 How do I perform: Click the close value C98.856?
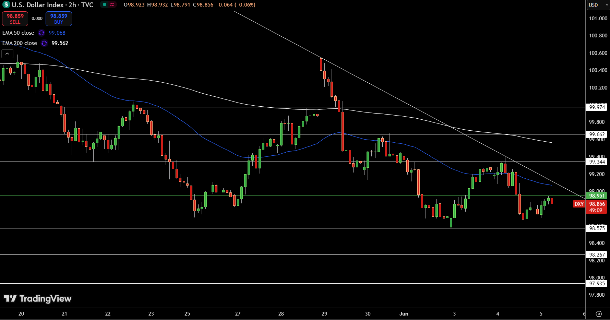(203, 5)
